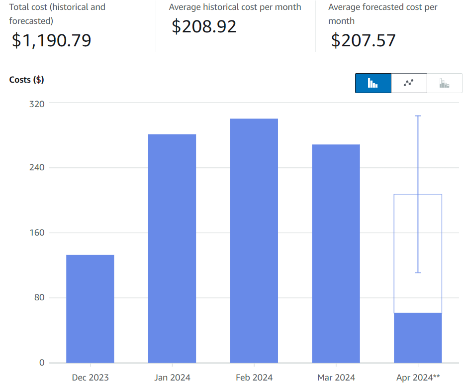The width and height of the screenshot is (464, 385).
Task: Select the Jan 2024 cost bar
Action: (172, 248)
